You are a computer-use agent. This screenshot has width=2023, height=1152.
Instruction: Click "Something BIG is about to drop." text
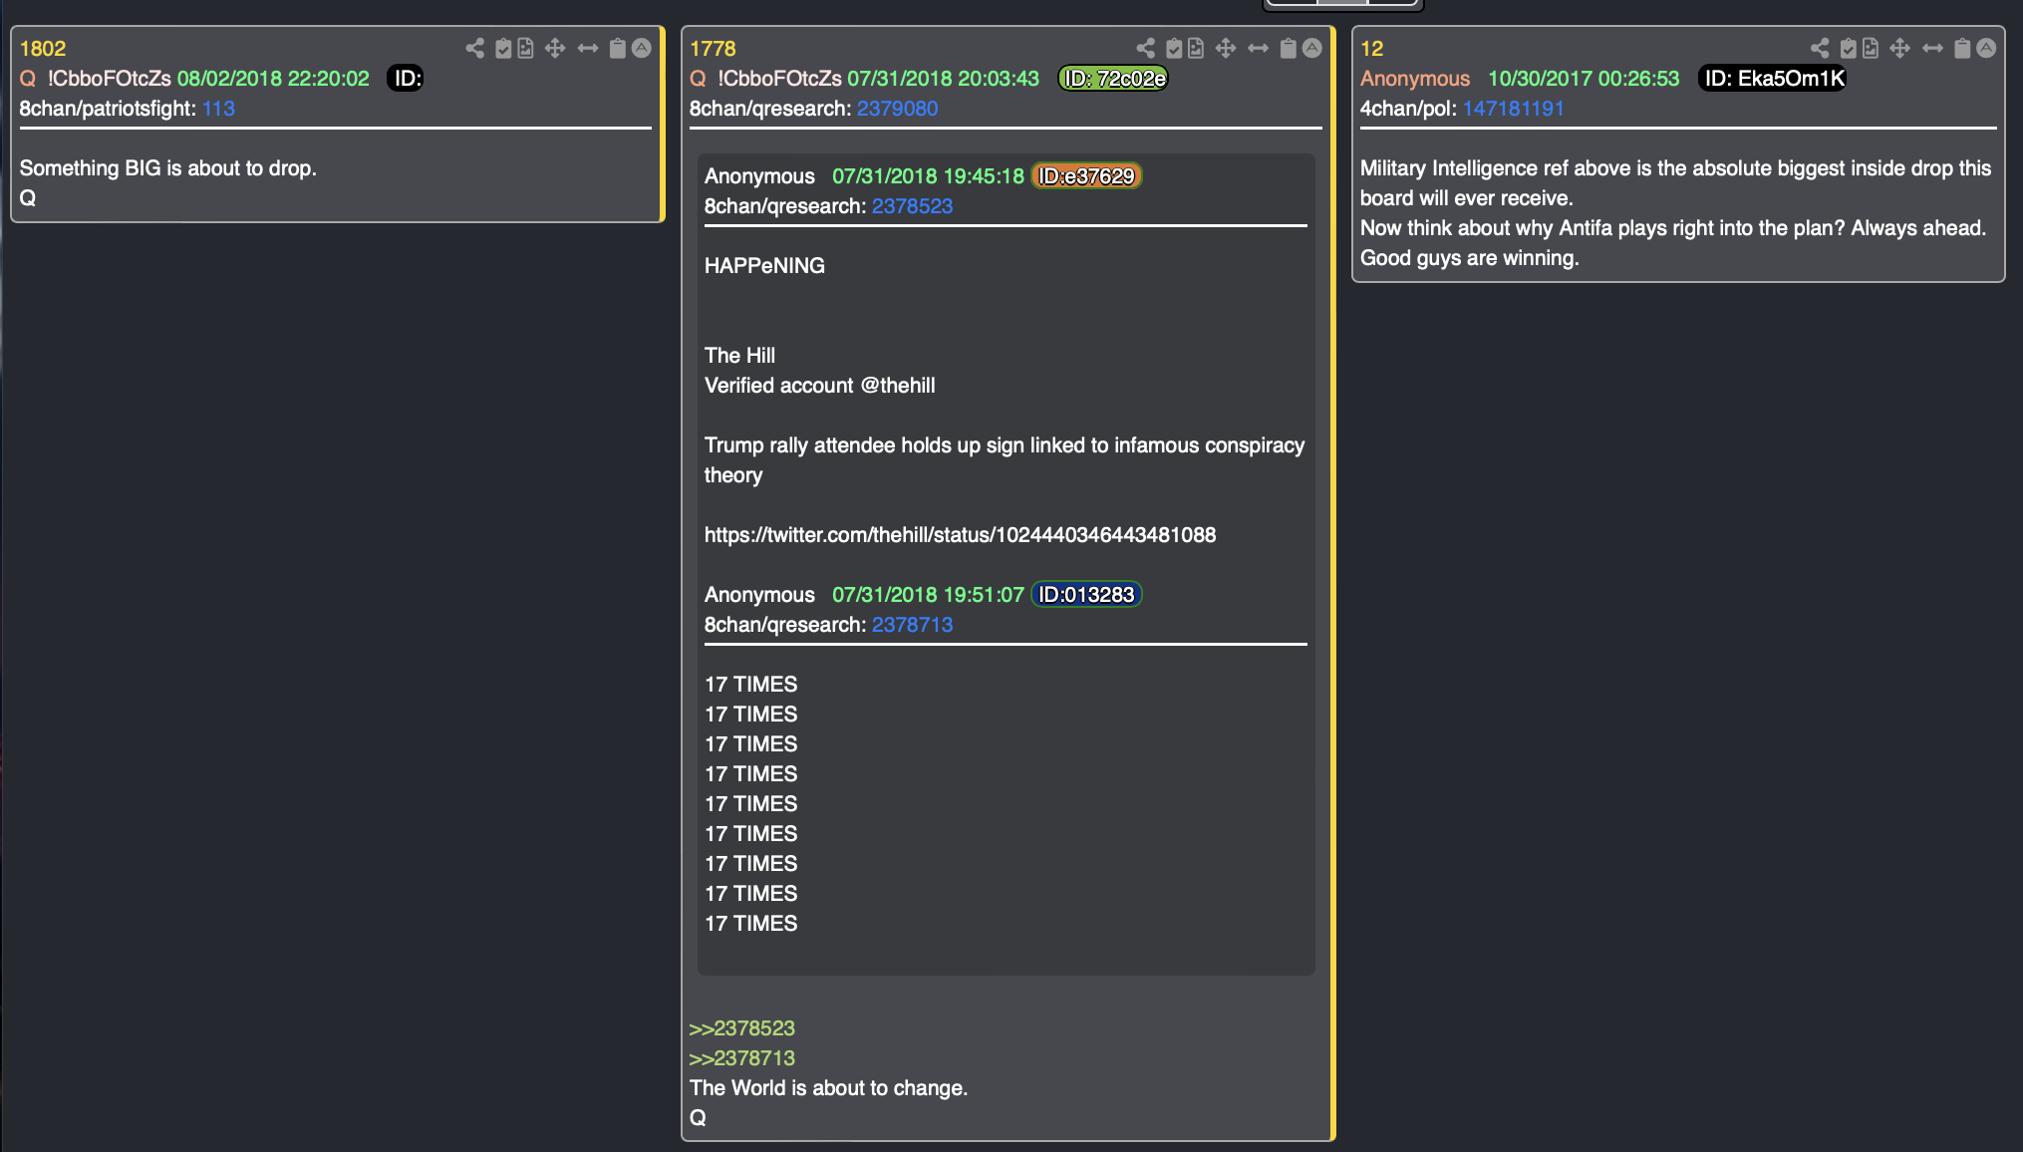tap(168, 167)
